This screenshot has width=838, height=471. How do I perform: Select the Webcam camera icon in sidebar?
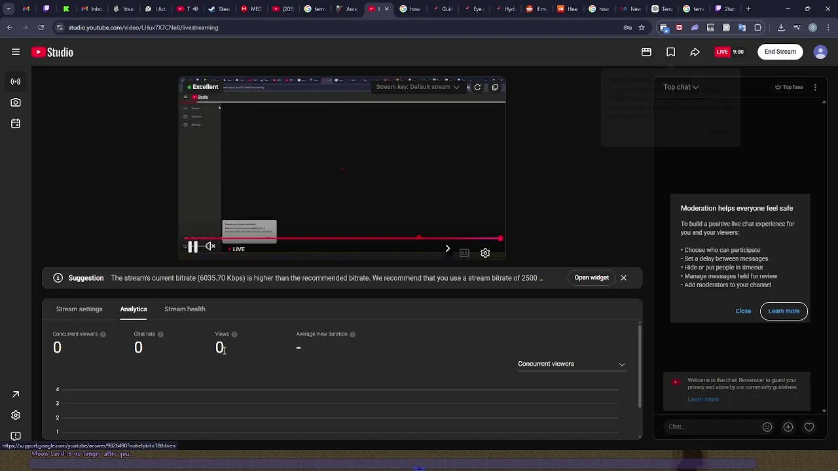click(x=16, y=103)
